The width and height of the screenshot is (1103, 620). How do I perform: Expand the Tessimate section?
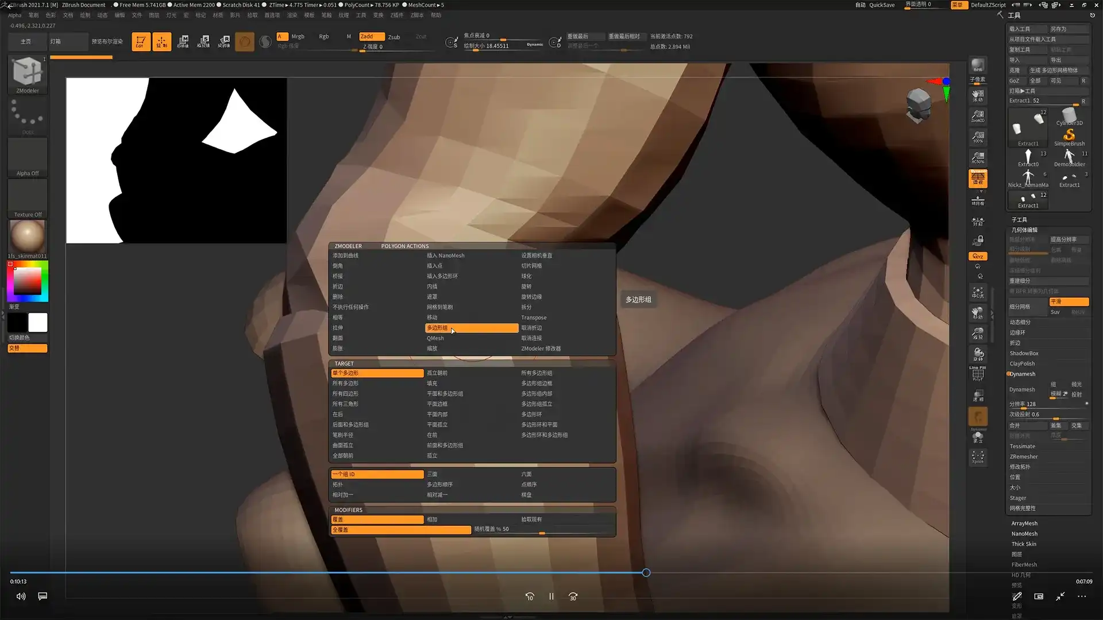tap(1022, 446)
